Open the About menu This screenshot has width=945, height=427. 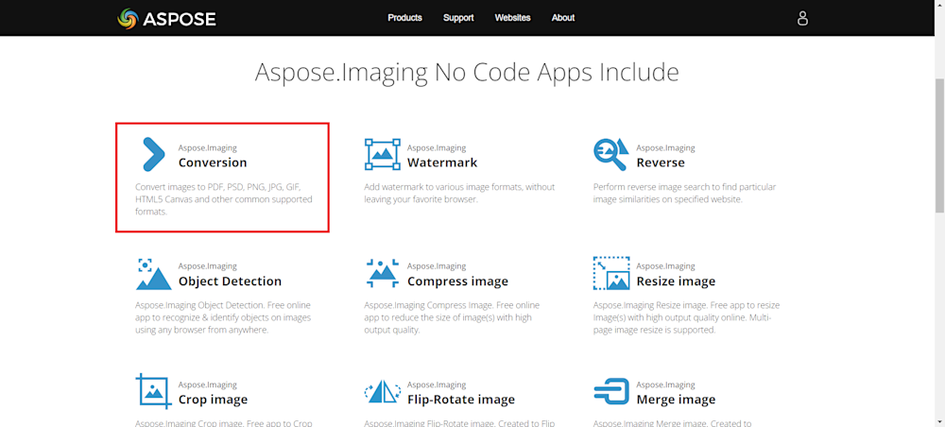tap(563, 18)
